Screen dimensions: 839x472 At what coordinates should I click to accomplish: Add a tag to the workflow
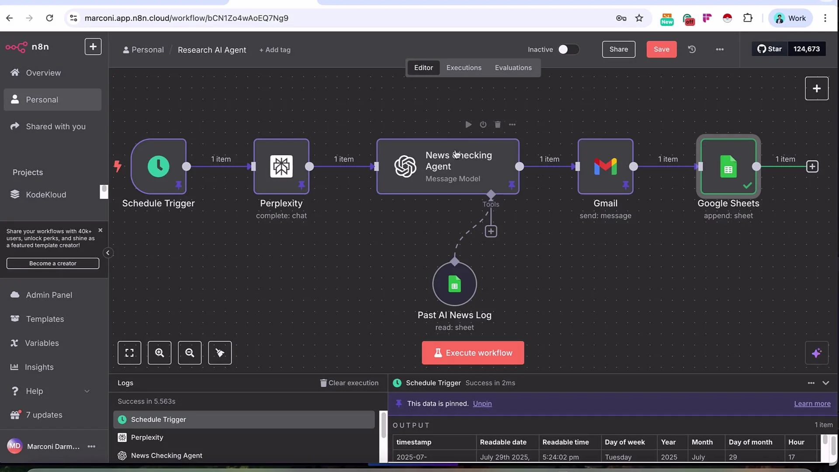pyautogui.click(x=275, y=50)
